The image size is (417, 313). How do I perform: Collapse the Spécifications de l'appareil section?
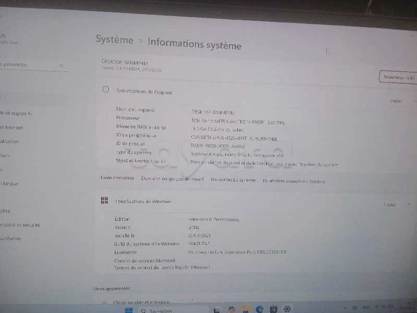click(x=414, y=102)
